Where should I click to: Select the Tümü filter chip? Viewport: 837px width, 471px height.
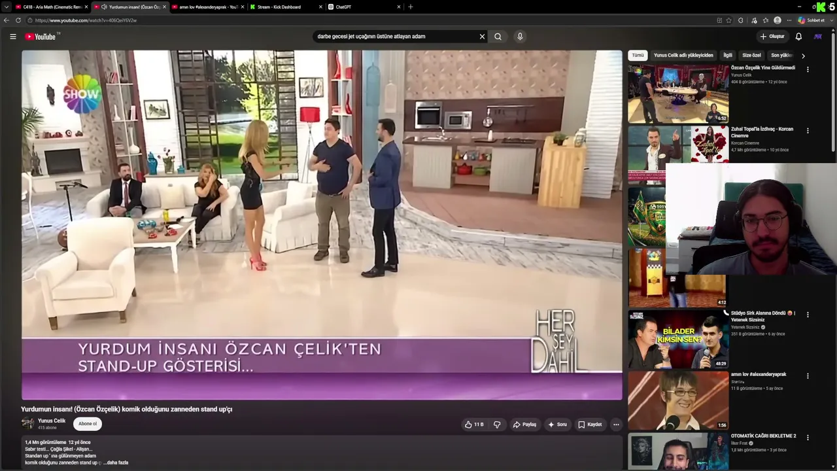click(x=638, y=56)
